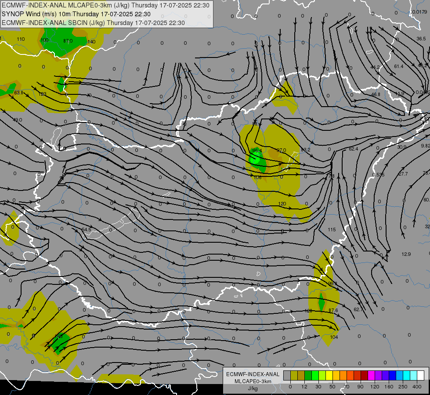Pick the bright green legend swatch

[315, 375]
